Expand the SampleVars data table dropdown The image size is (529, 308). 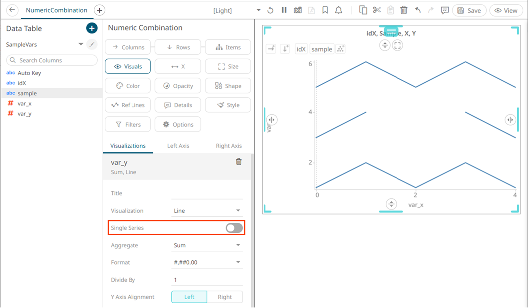(x=81, y=44)
